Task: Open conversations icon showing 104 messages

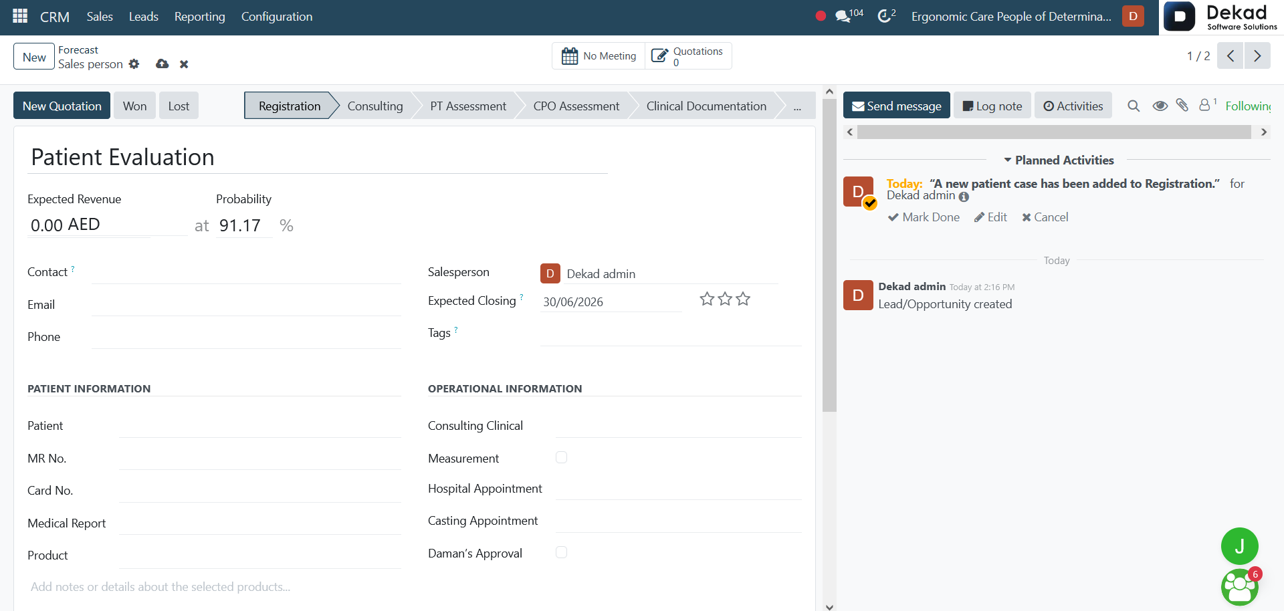Action: (849, 15)
